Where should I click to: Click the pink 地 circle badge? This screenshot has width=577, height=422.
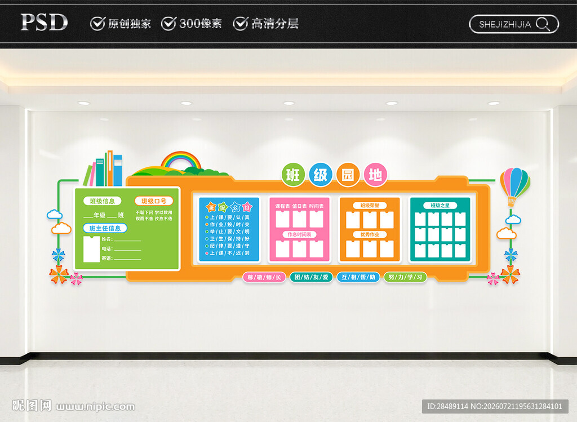click(x=375, y=175)
